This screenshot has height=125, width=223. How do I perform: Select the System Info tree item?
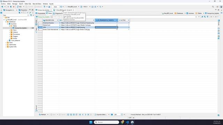(x=12, y=47)
